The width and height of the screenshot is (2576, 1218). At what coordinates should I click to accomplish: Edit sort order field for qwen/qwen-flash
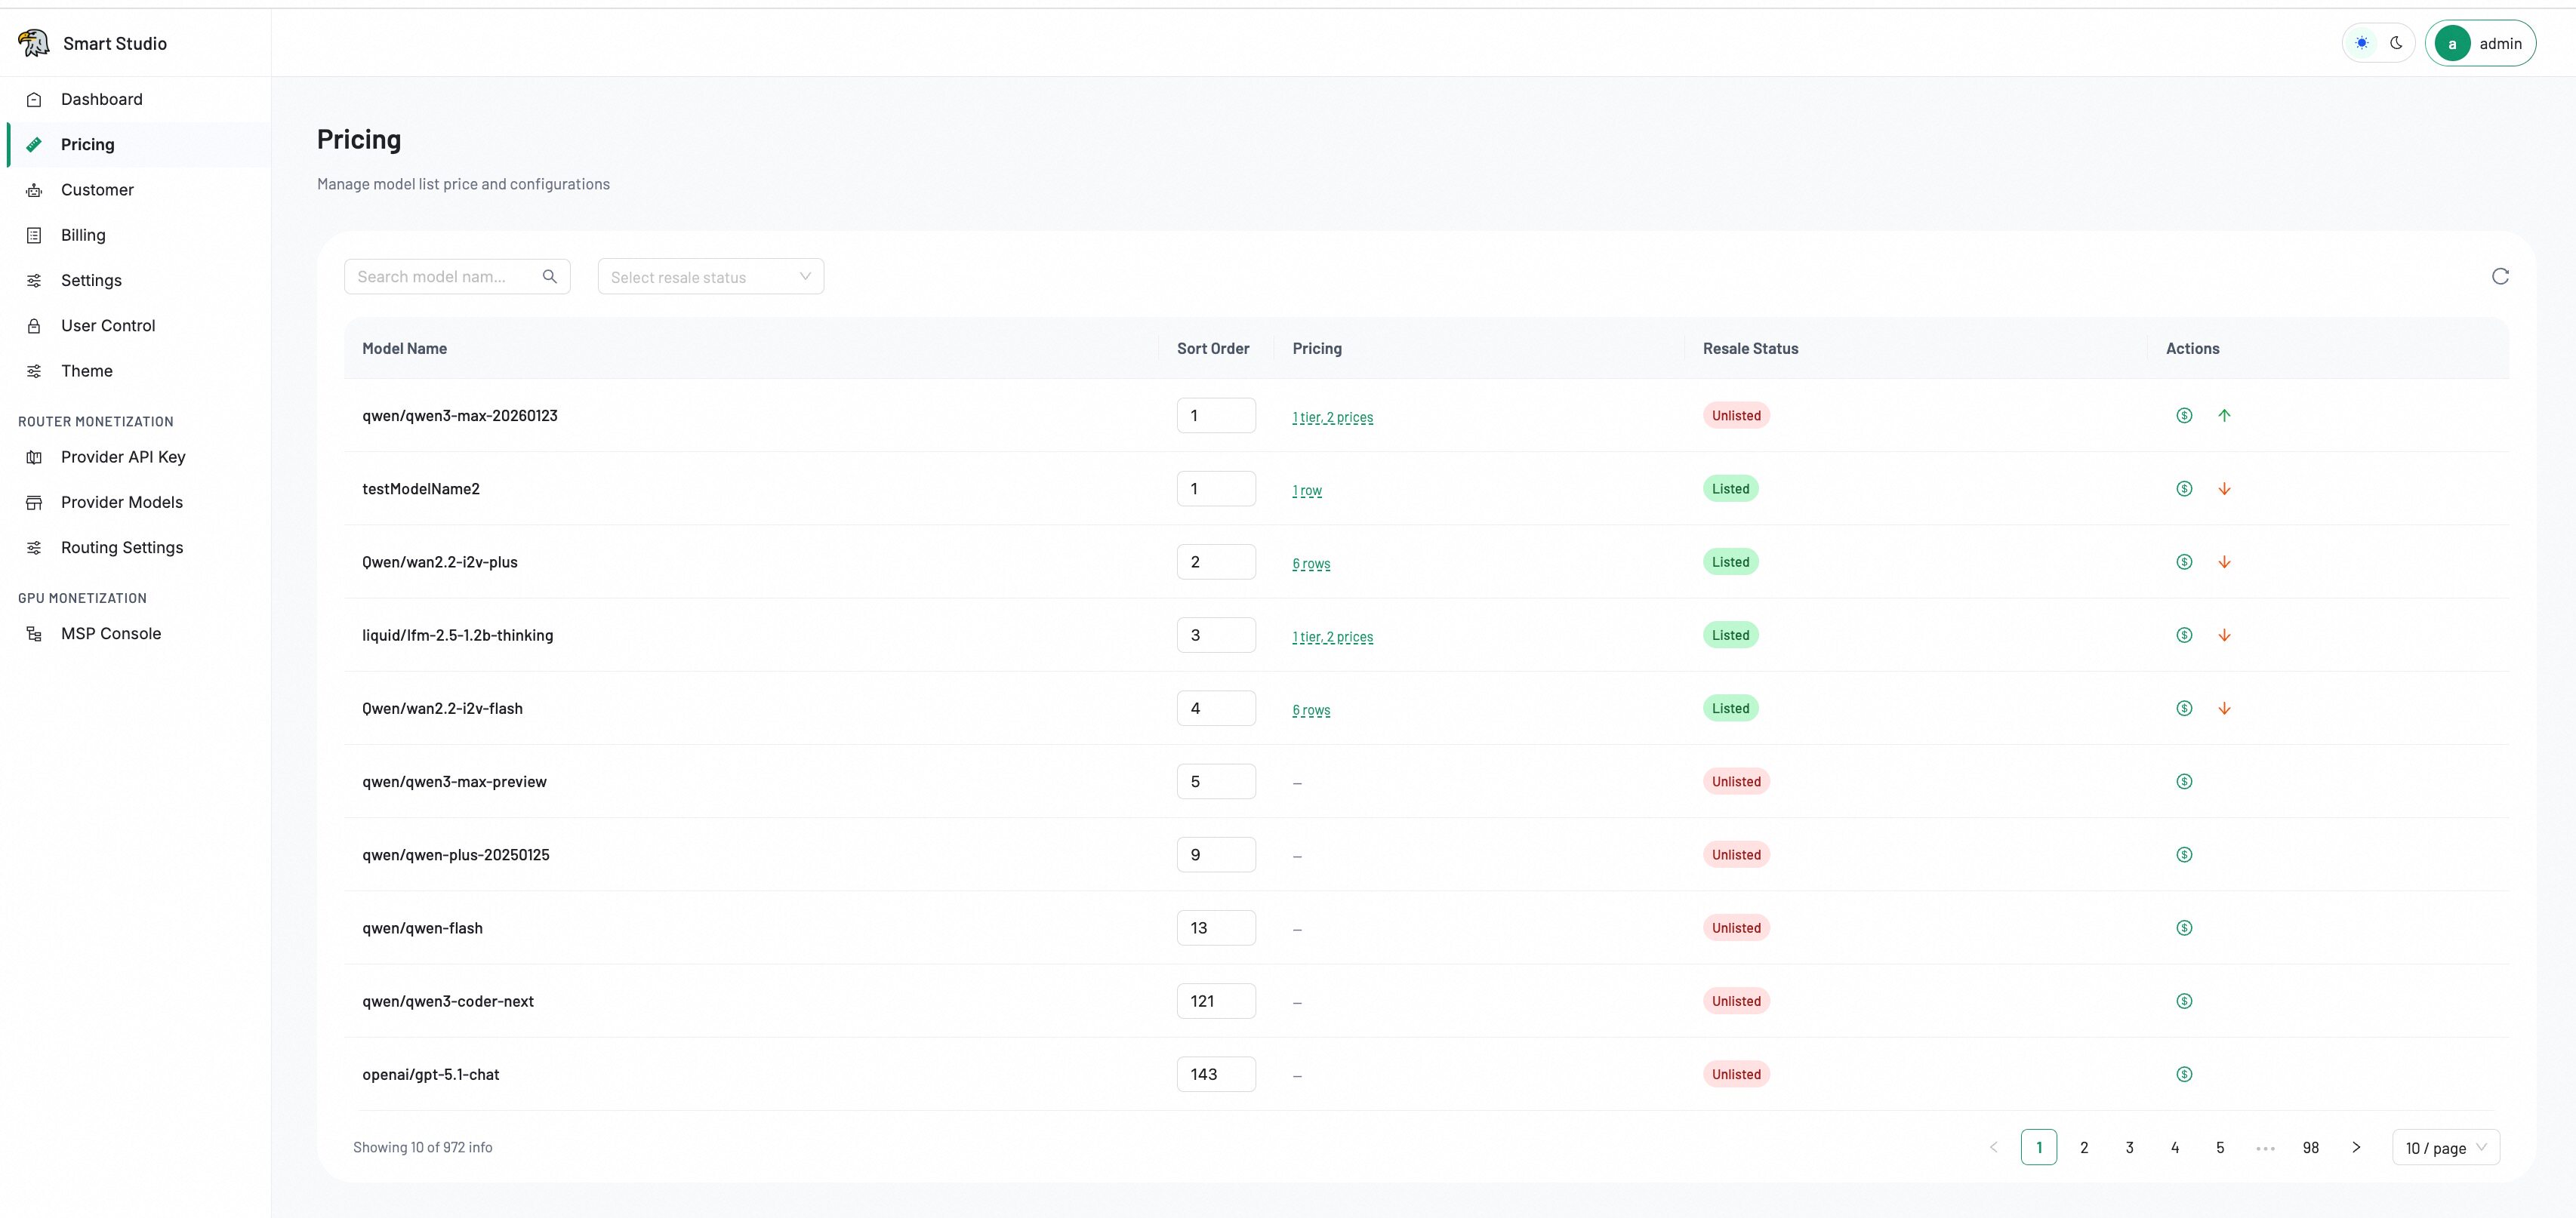[1216, 928]
